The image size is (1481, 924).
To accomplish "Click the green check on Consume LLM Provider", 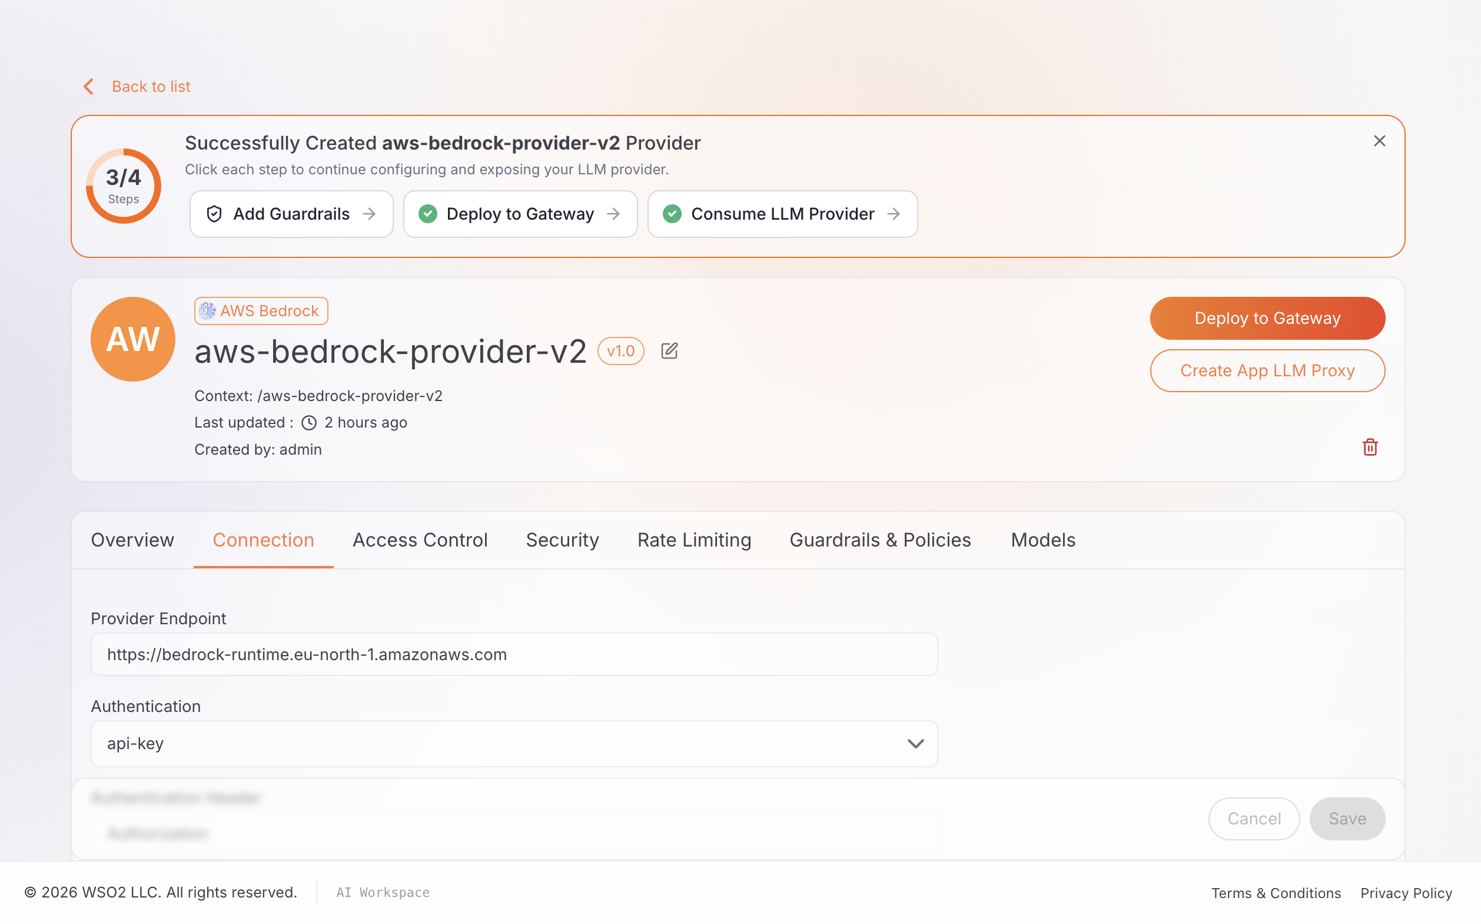I will pos(672,214).
